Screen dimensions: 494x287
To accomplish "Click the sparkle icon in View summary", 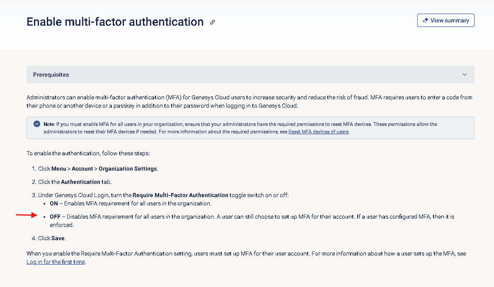I will (x=425, y=20).
